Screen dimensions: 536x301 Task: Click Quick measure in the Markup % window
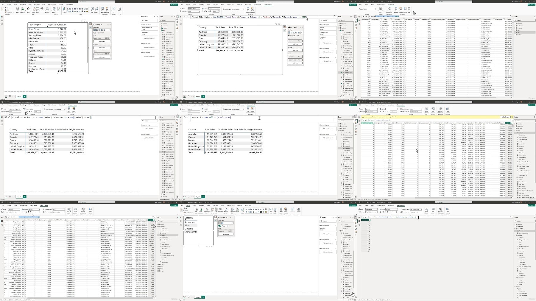[x=252, y=110]
